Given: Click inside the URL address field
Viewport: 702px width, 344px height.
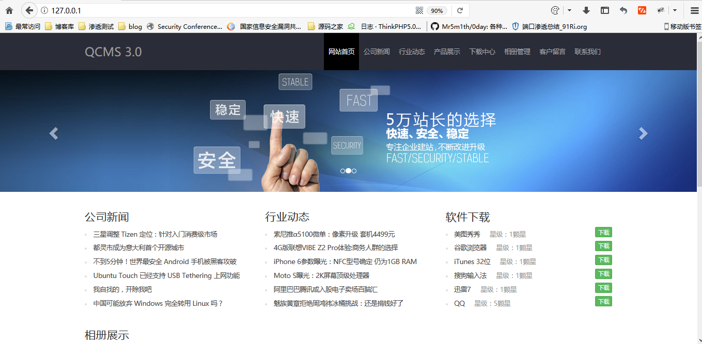Looking at the screenshot, I should click(x=155, y=9).
